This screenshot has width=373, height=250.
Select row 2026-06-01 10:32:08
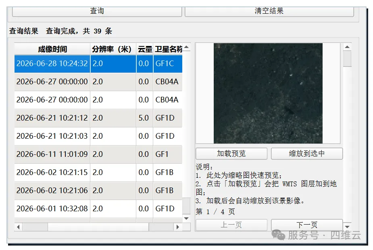98,208
